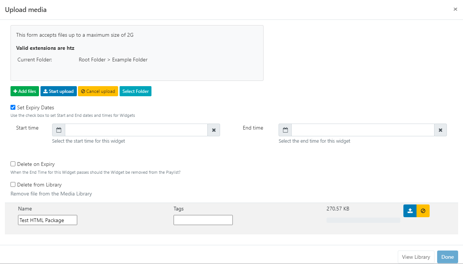Enable the Delete from Library checkbox
Viewport: 463px width, 264px height.
[13, 185]
